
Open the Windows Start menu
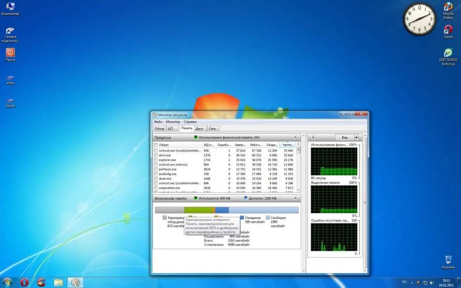point(8,282)
